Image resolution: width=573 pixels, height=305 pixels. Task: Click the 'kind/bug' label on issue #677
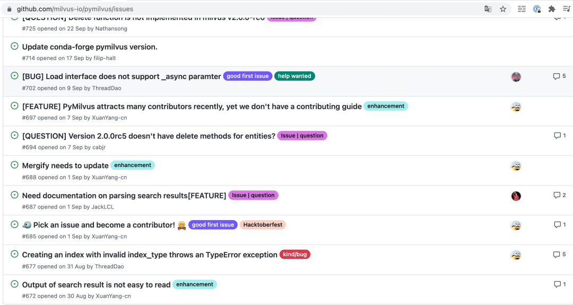coord(294,255)
